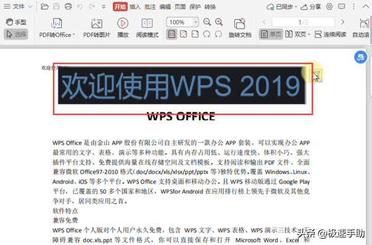Open the 文件 menu

pos(14,7)
